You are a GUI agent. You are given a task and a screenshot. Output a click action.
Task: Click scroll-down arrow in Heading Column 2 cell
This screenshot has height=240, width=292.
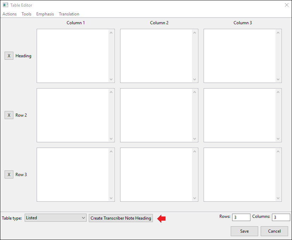pos(194,79)
